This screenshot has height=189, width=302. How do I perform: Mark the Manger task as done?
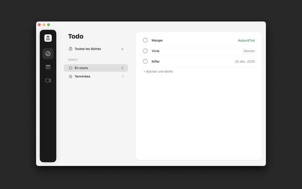145,40
